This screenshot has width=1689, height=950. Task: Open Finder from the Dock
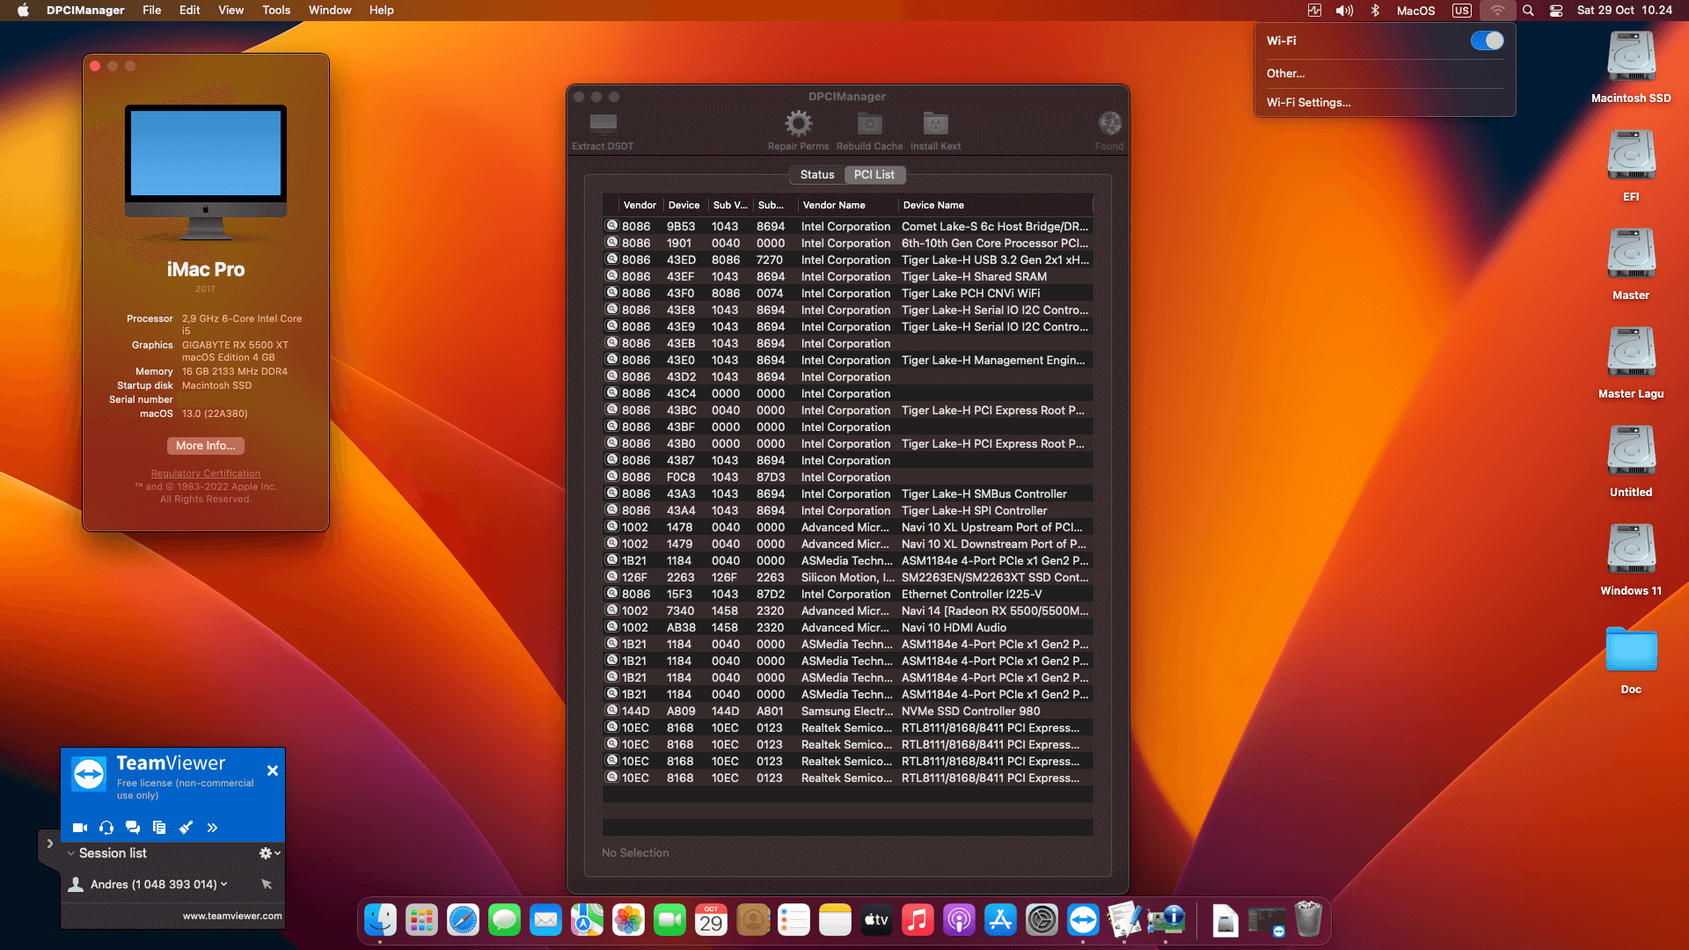380,920
